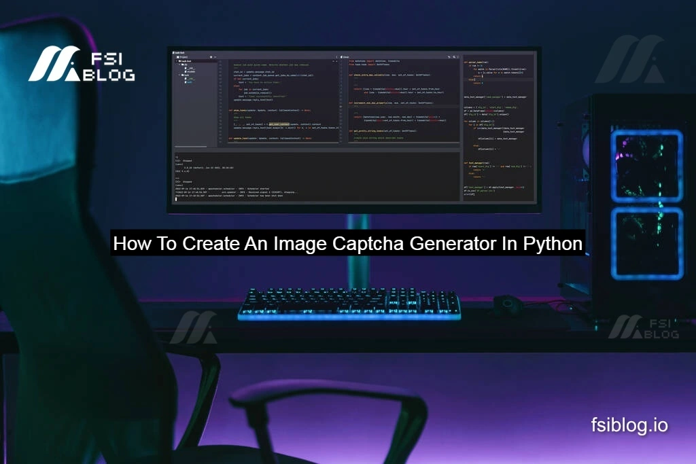The image size is (696, 464).
Task: Click the search icon in the right editor header
Action: click(x=455, y=57)
